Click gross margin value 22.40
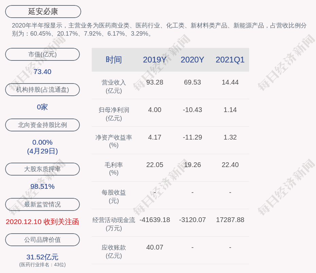The height and width of the screenshot is (273, 316). coord(230,165)
